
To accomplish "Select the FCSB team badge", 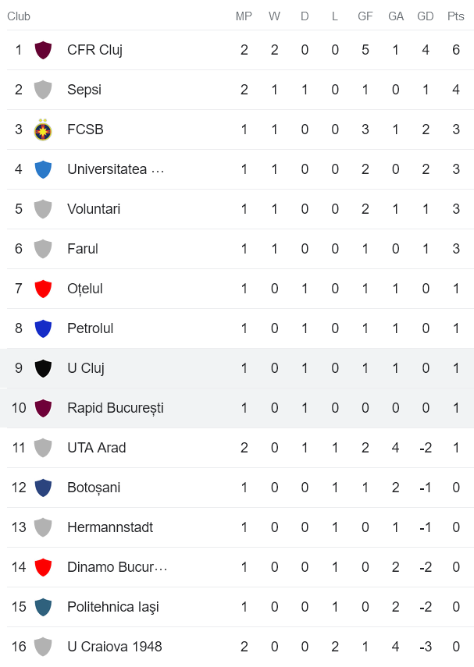I will click(x=45, y=129).
